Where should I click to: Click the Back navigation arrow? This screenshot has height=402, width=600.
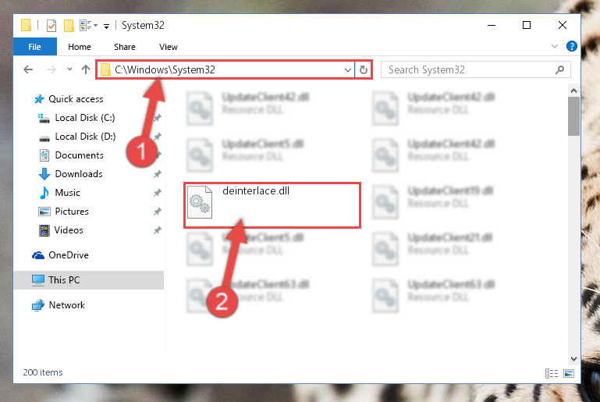pos(28,69)
